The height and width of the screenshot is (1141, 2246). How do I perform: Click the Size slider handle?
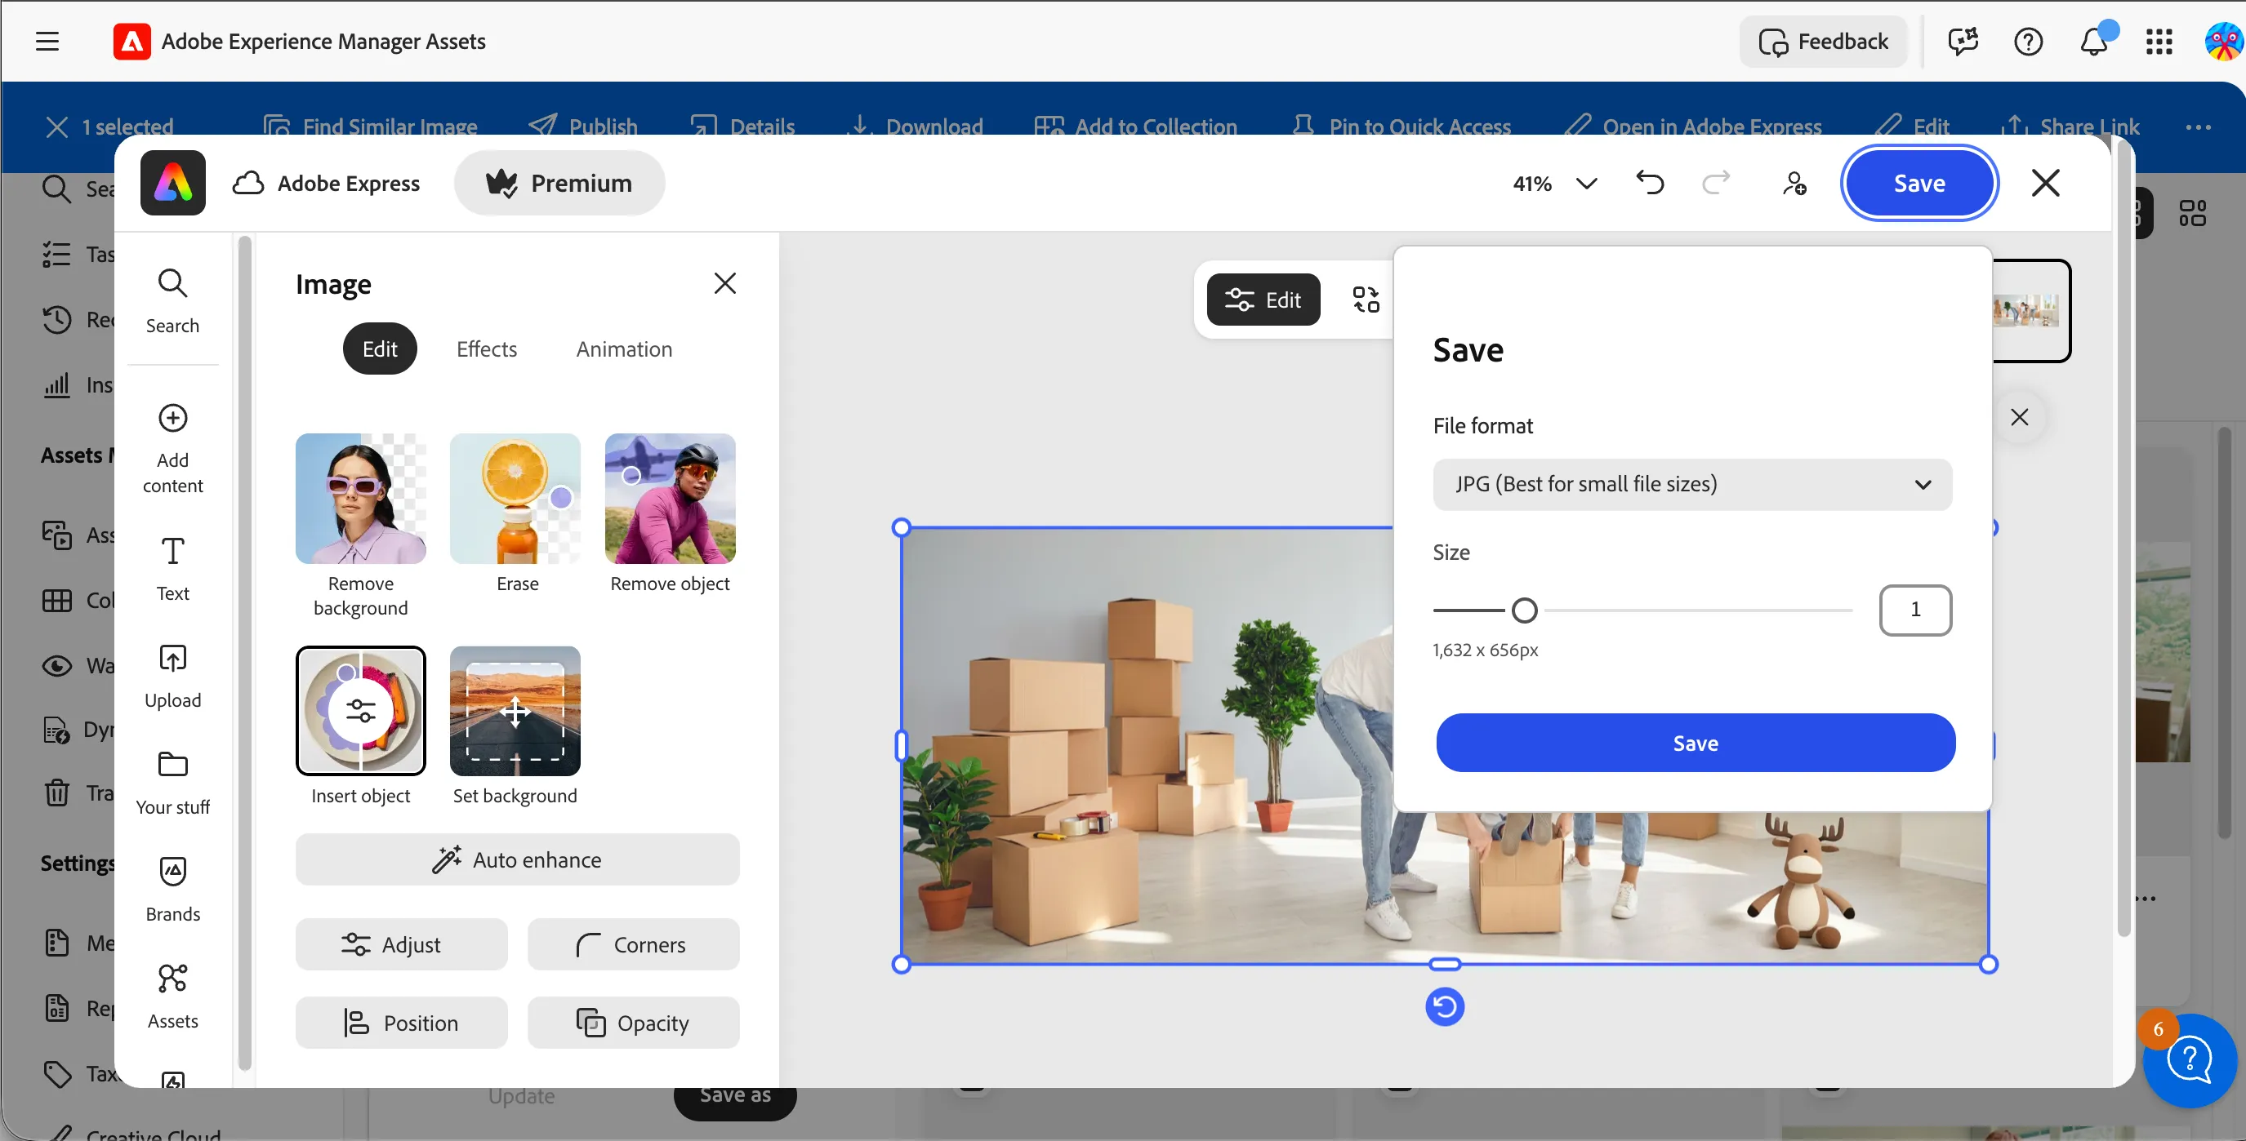pos(1524,610)
